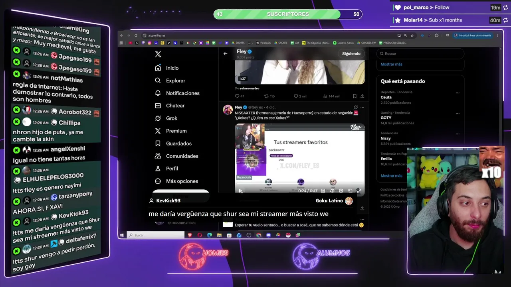Mute the video volume
511x287 pixels.
(332, 191)
